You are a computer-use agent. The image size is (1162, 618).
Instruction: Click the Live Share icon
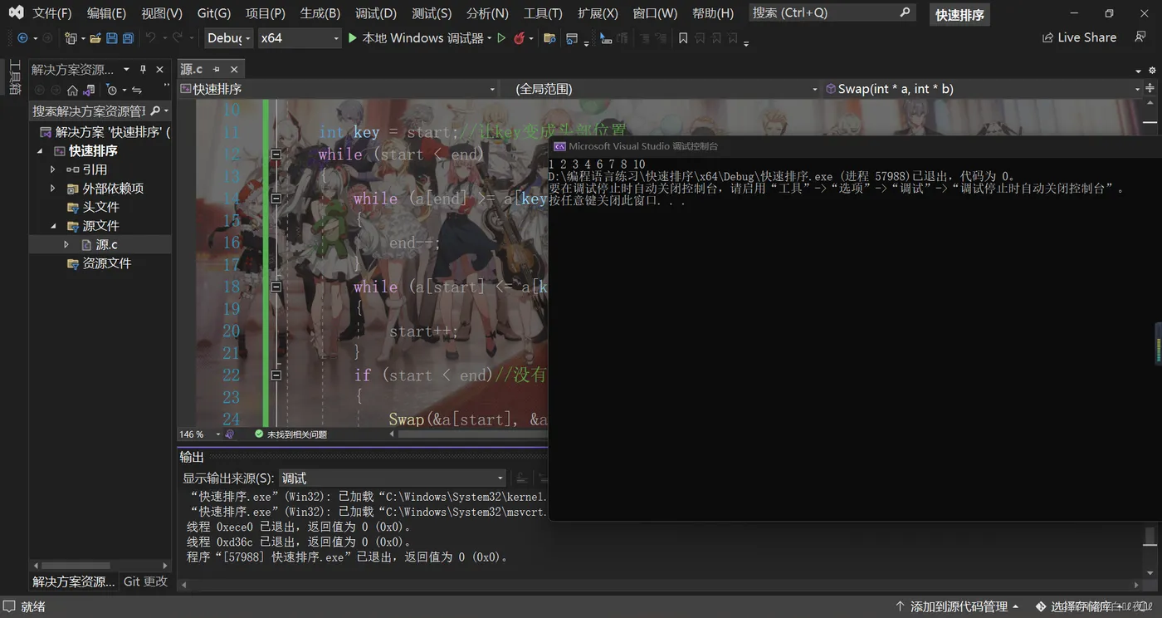[1047, 37]
